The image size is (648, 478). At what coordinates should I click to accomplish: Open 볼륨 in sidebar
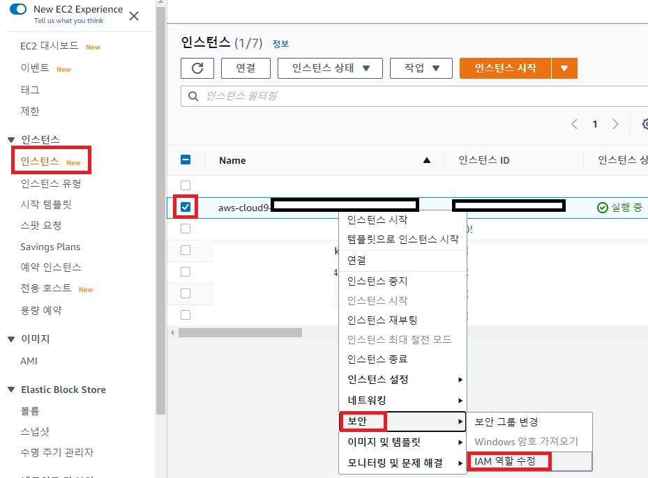pyautogui.click(x=30, y=411)
